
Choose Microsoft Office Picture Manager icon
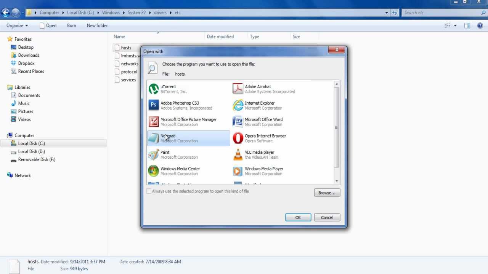click(153, 122)
